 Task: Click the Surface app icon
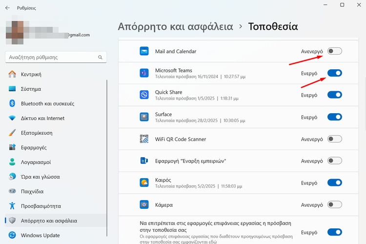coord(144,117)
